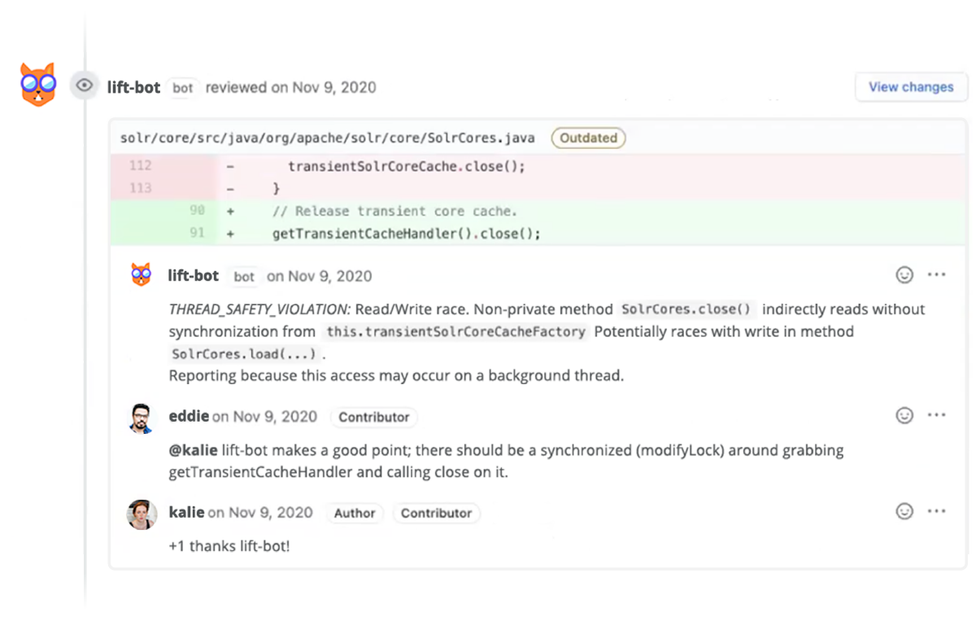Open the SolrCores.java file path link
Screen dimensions: 976x617
pos(327,138)
